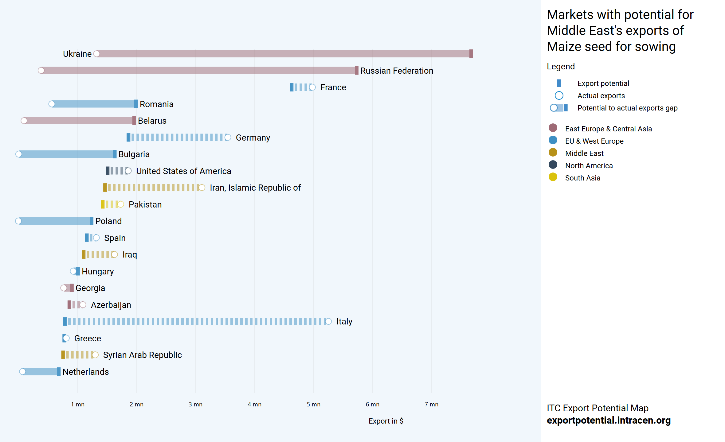Click Russian Federation actual exports circle
Image resolution: width=725 pixels, height=442 pixels.
(x=41, y=71)
